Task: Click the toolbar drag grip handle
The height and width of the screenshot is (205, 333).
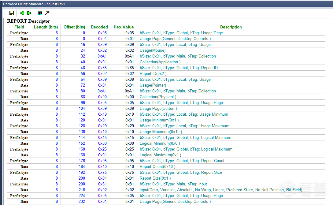Action: pyautogui.click(x=5, y=13)
